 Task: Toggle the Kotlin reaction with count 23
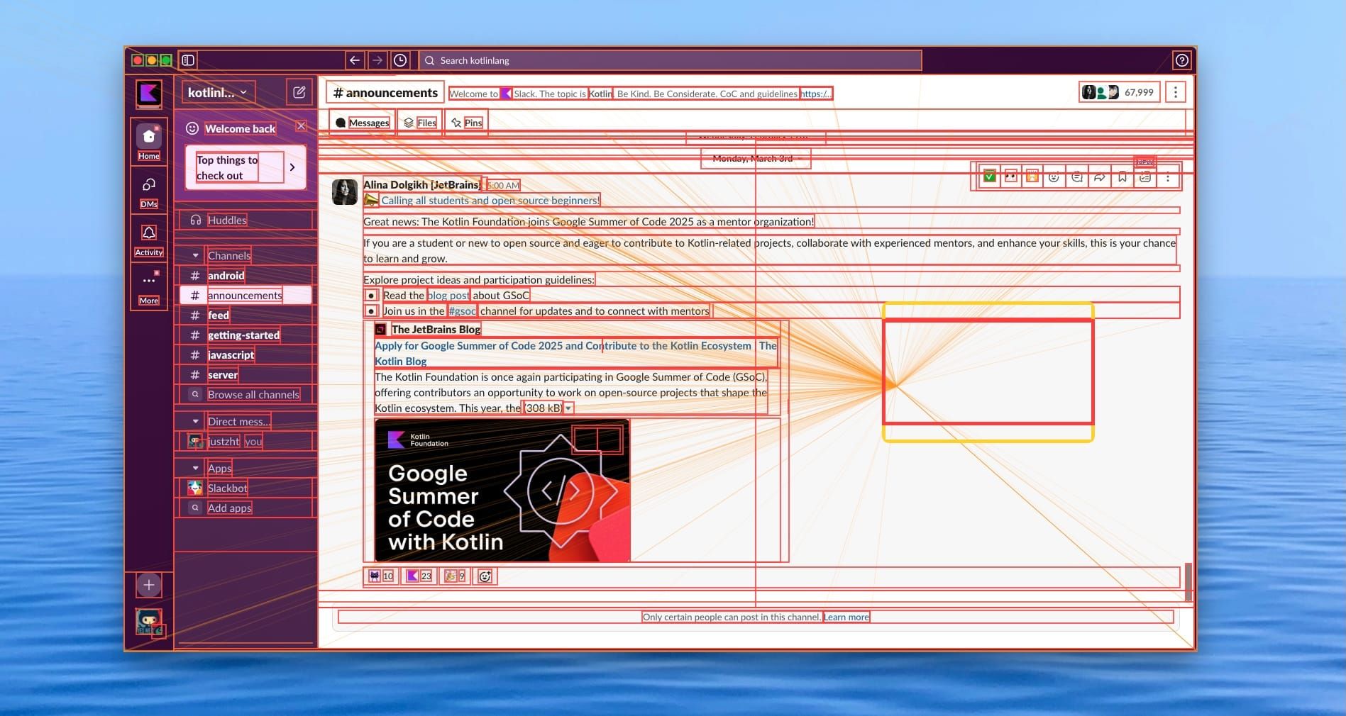click(419, 576)
